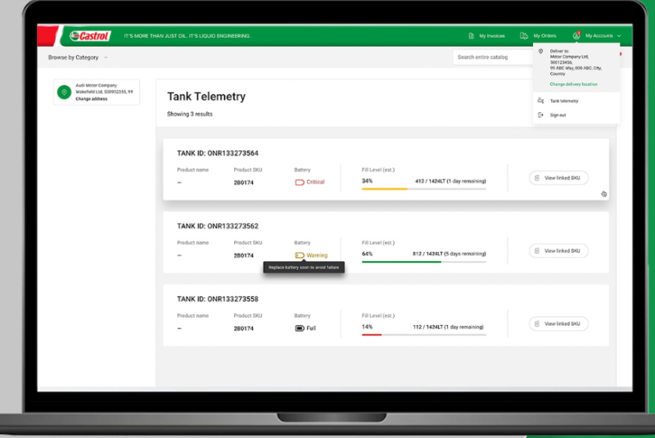This screenshot has width=655, height=438.
Task: Open My Invoices document icon
Action: pos(472,36)
